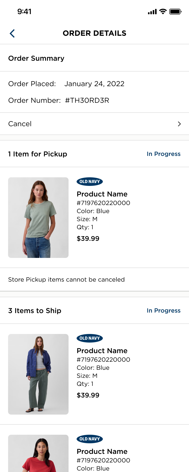Tap the back arrow icon

tap(12, 33)
